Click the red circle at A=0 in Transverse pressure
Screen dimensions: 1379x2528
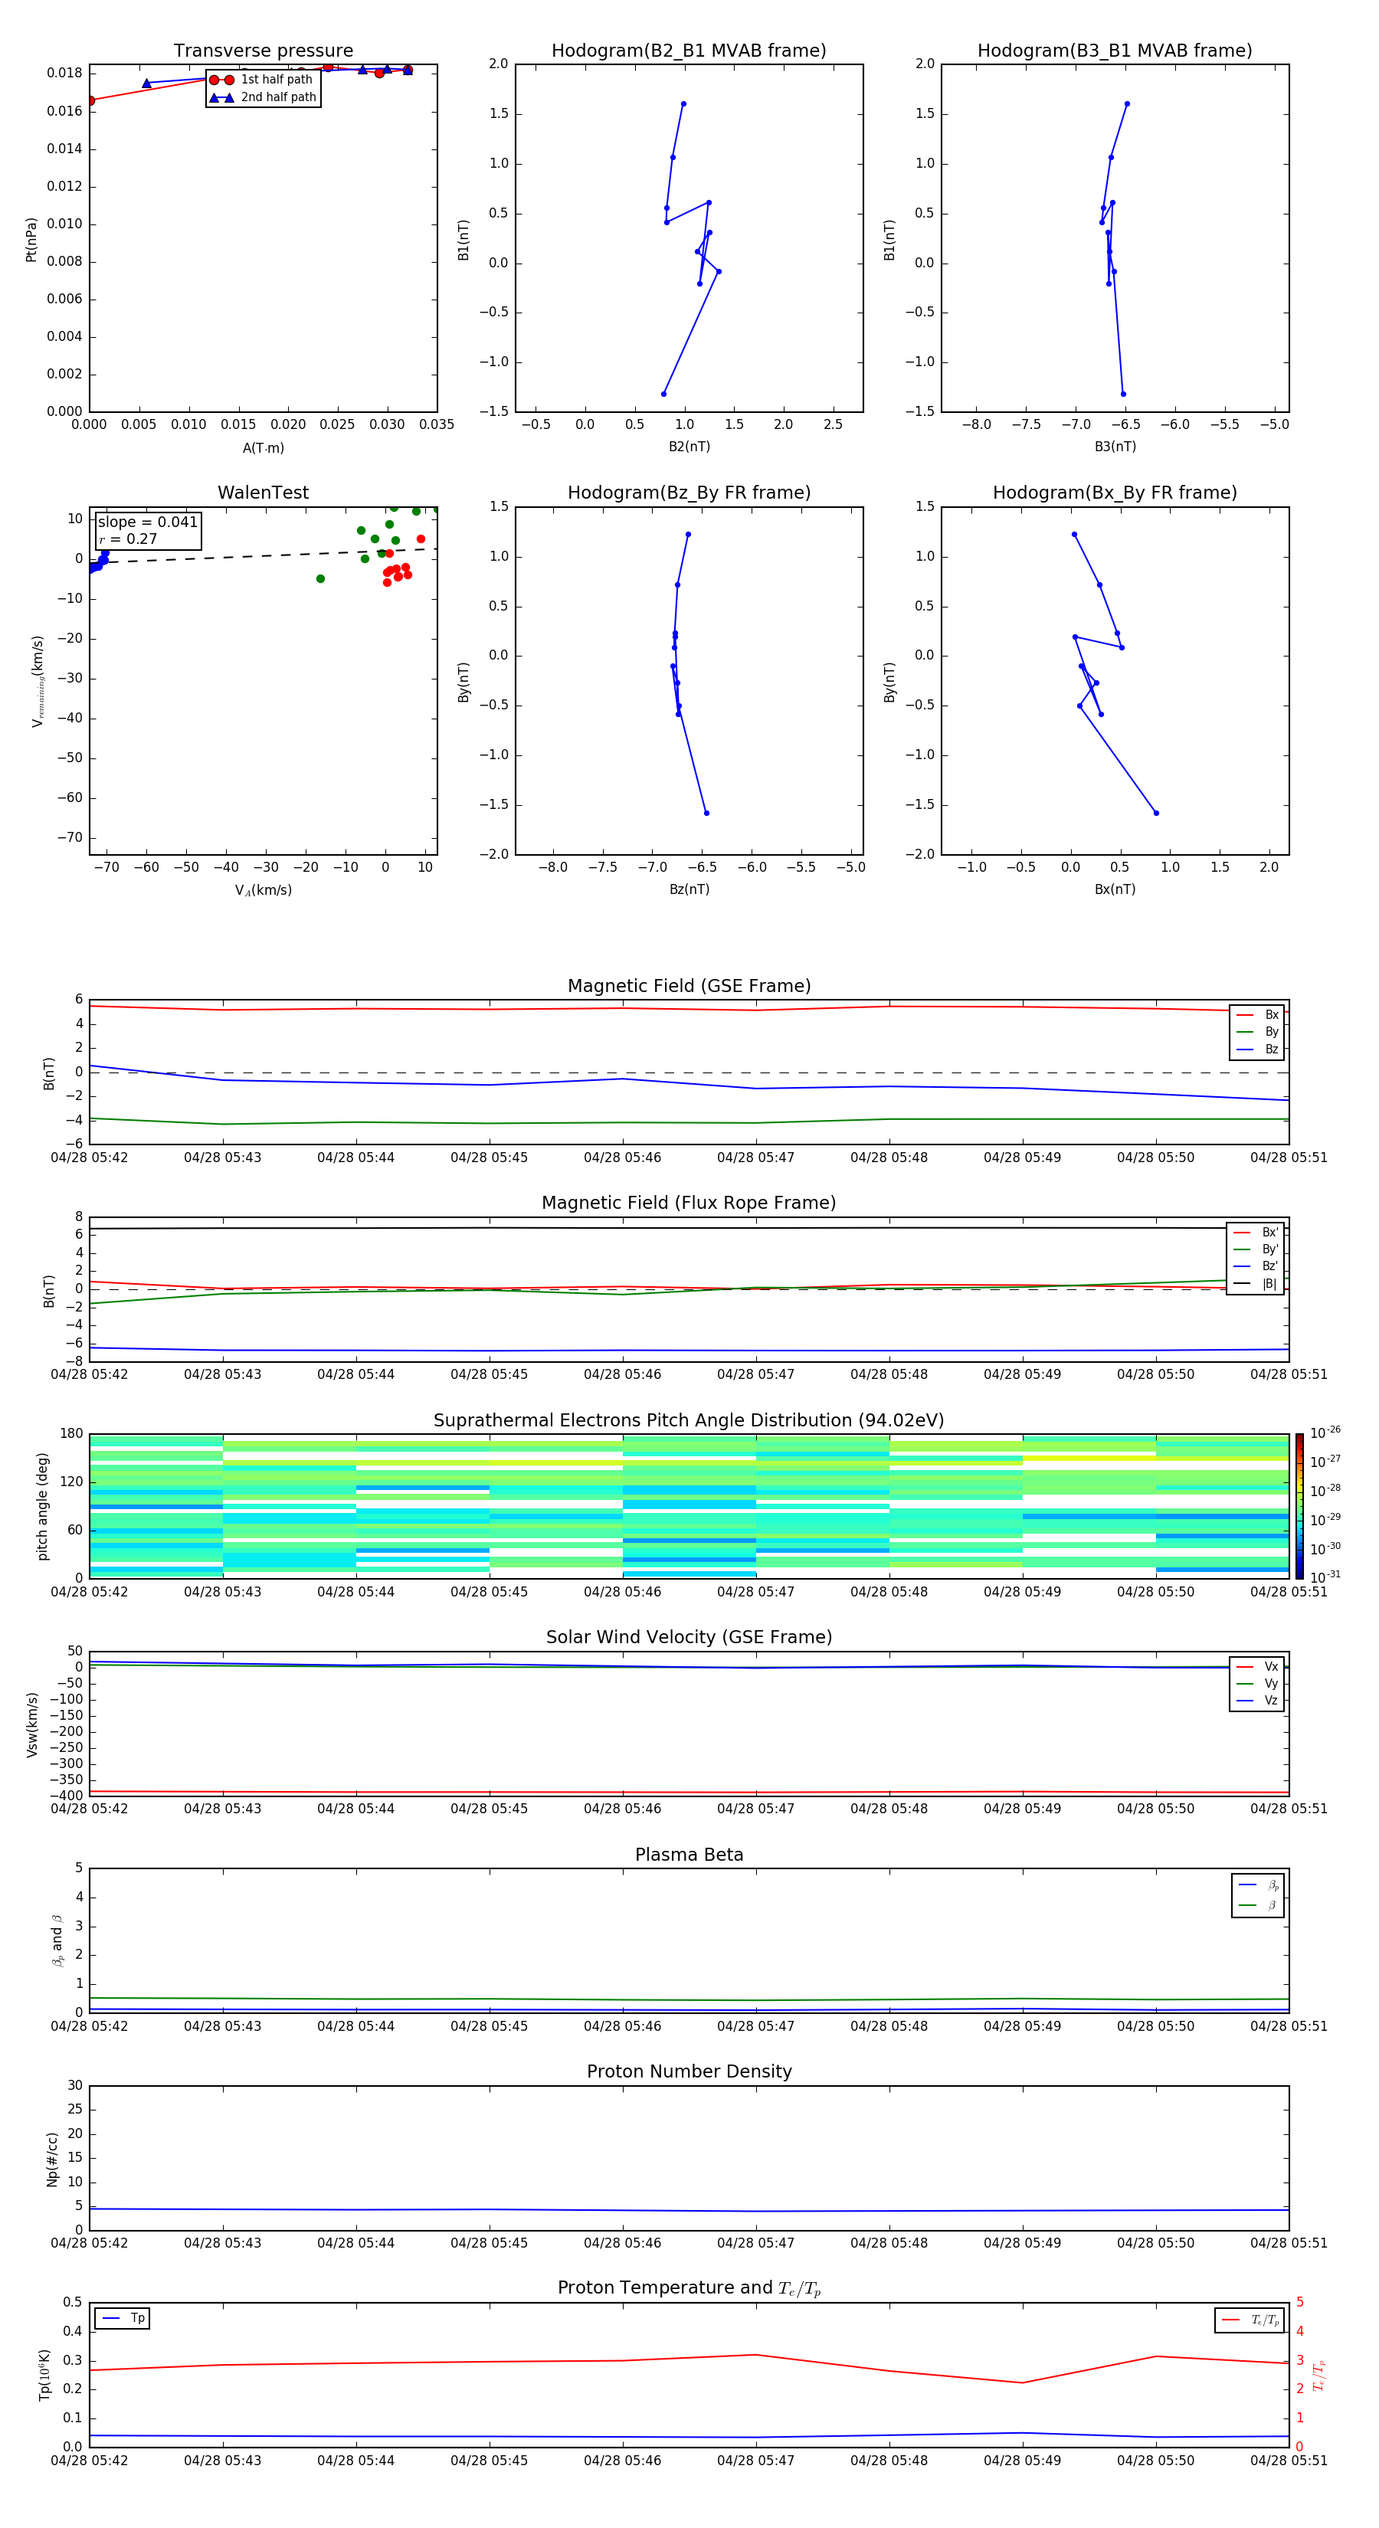(x=90, y=101)
